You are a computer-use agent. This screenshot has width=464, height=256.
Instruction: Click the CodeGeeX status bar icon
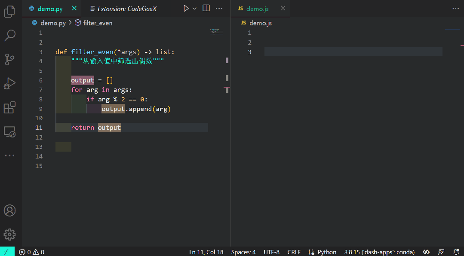[x=426, y=252]
